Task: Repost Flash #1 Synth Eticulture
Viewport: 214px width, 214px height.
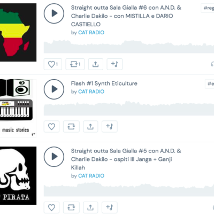Action: click(71, 126)
